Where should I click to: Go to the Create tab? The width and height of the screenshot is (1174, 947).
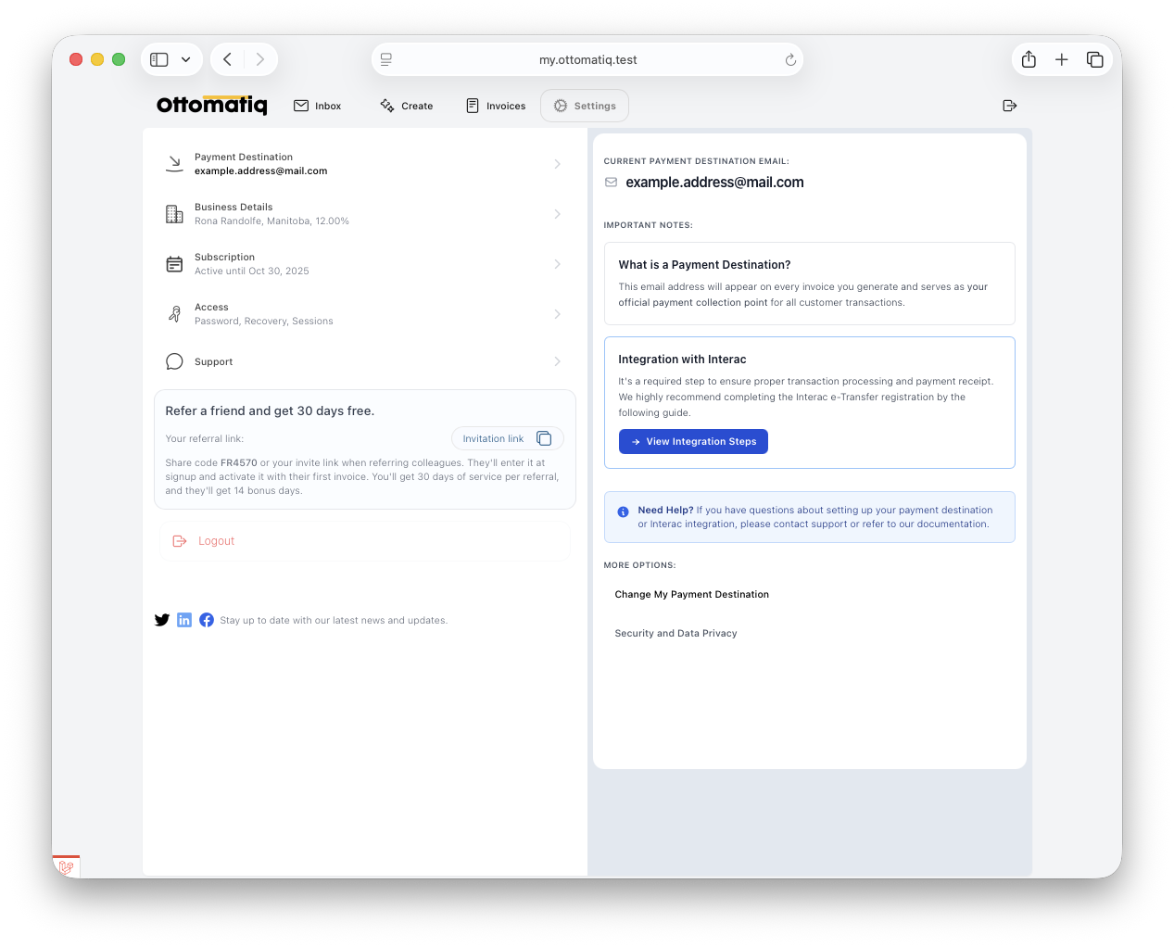coord(407,106)
